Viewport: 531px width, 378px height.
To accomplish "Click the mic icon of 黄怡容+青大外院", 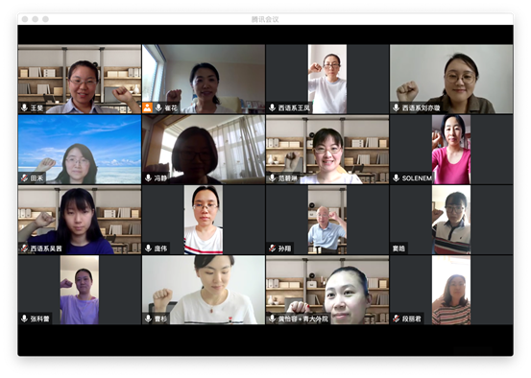I will pos(272,319).
